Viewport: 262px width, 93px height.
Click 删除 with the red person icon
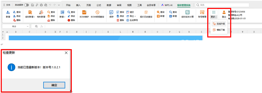pyautogui.click(x=17, y=20)
